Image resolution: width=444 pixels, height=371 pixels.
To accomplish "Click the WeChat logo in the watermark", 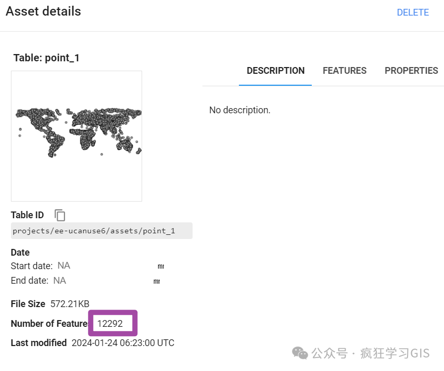I will [300, 353].
